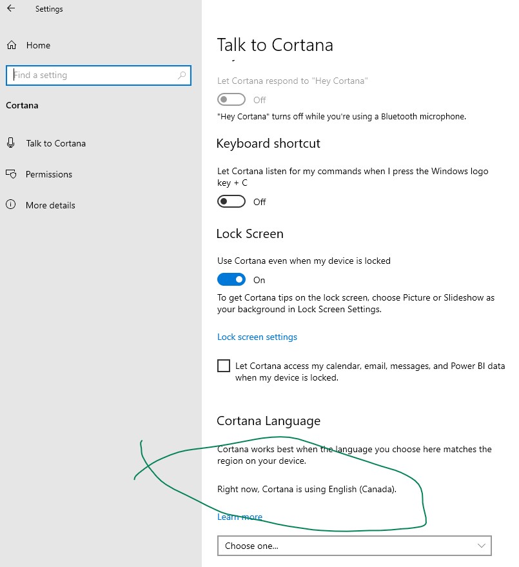Viewport: 519px width, 567px height.
Task: Click the microphone icon beside Talk to Cortana
Action: (x=11, y=143)
